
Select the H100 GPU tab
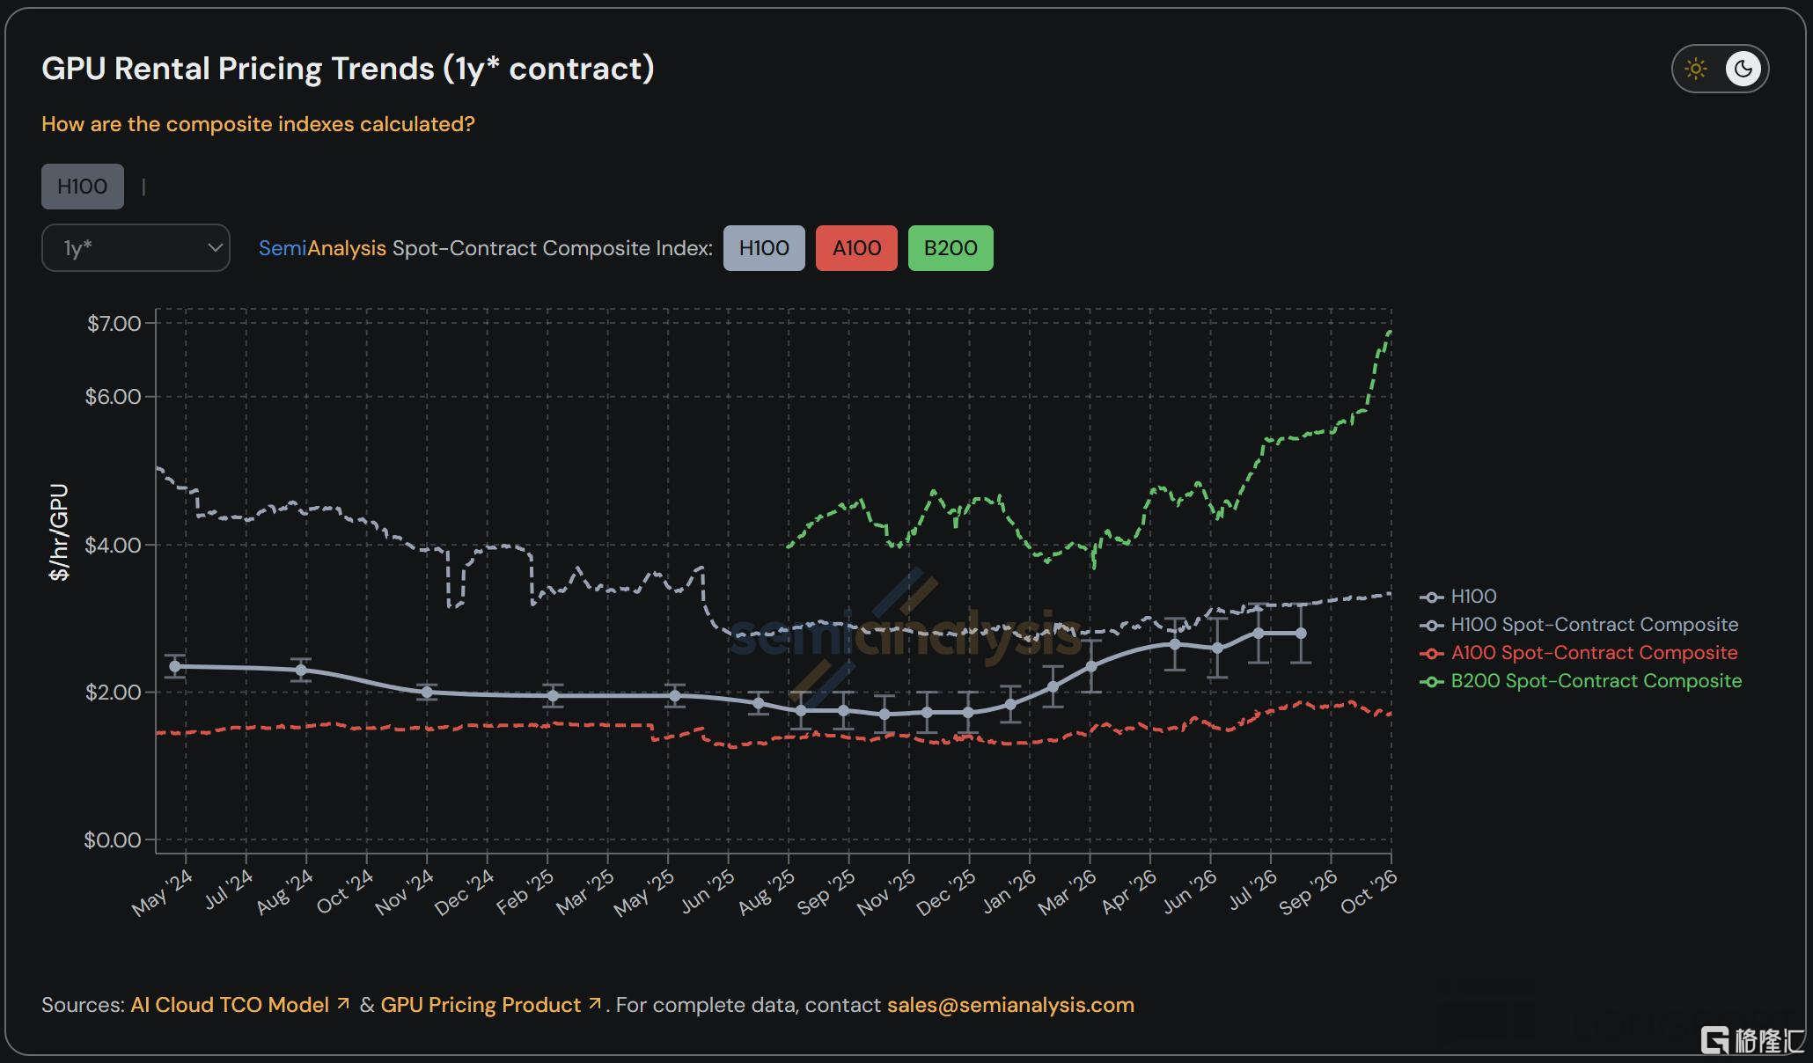point(83,187)
